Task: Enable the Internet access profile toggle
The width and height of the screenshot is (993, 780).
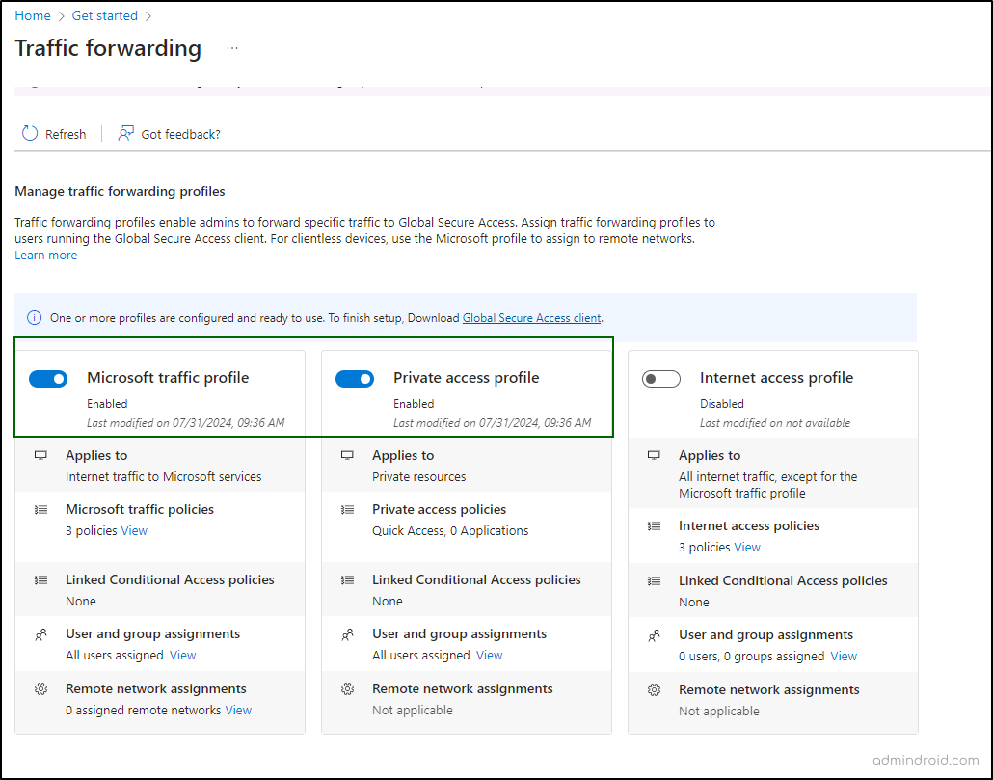Action: click(x=661, y=379)
